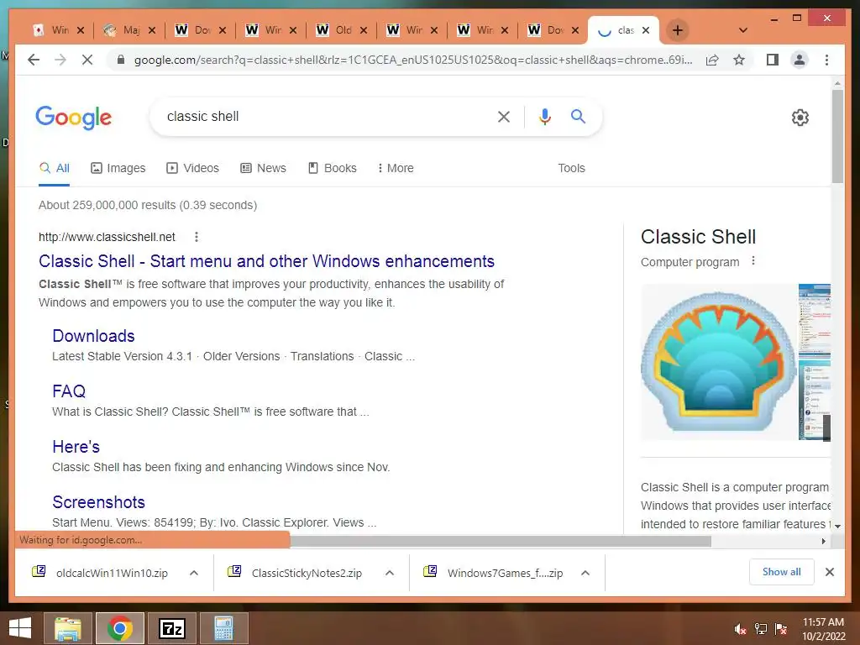Open 7-Zip from taskbar
This screenshot has width=860, height=645.
pos(172,628)
